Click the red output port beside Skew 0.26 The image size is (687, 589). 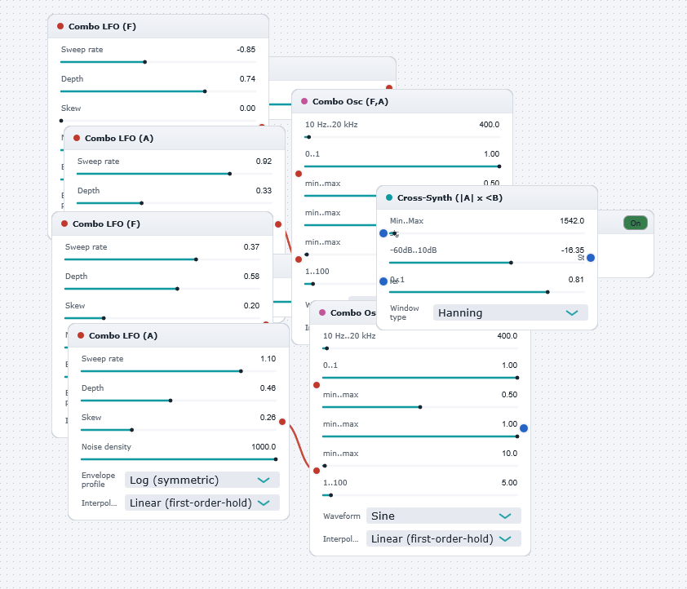point(282,422)
